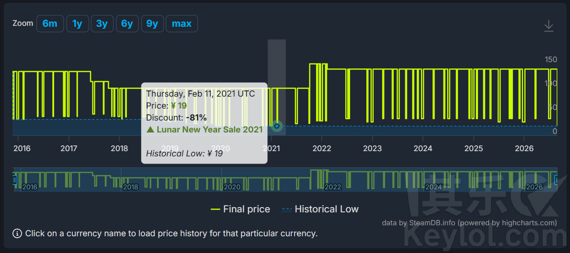Screen dimensions: 570x253
Task: Click the highlighted Feb 2021 data point marker
Action: [277, 126]
